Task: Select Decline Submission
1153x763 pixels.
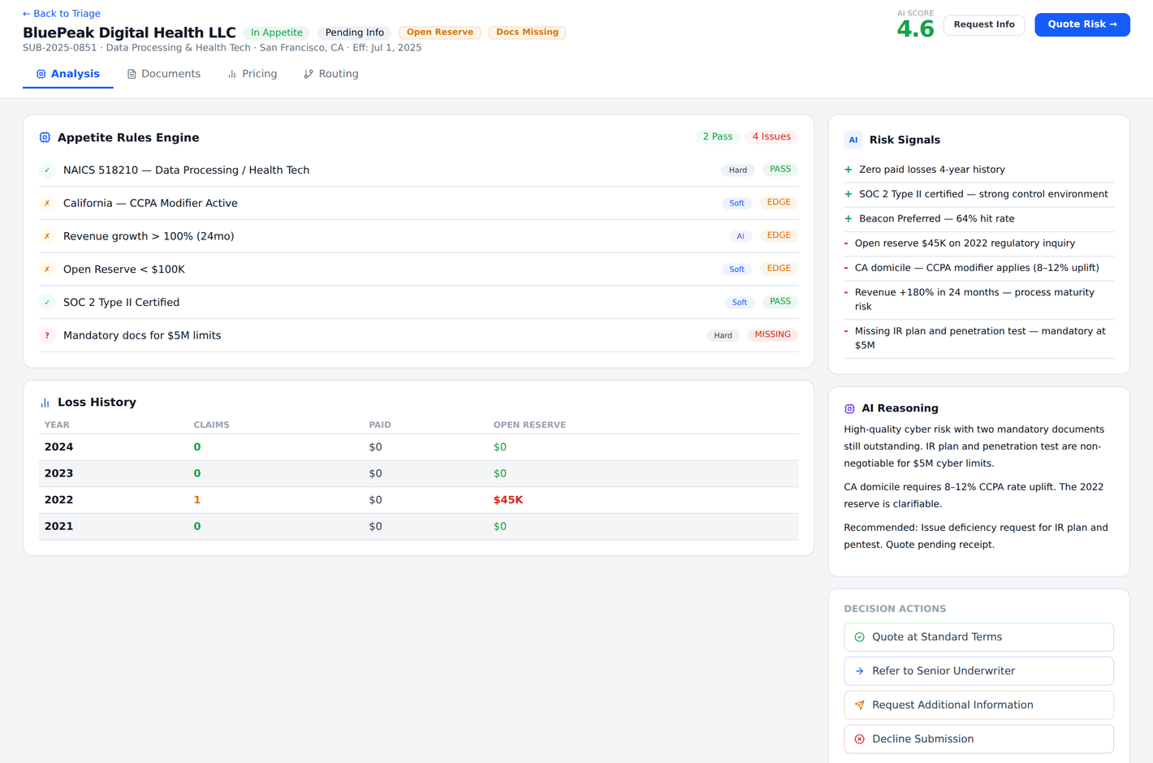Action: (978, 739)
